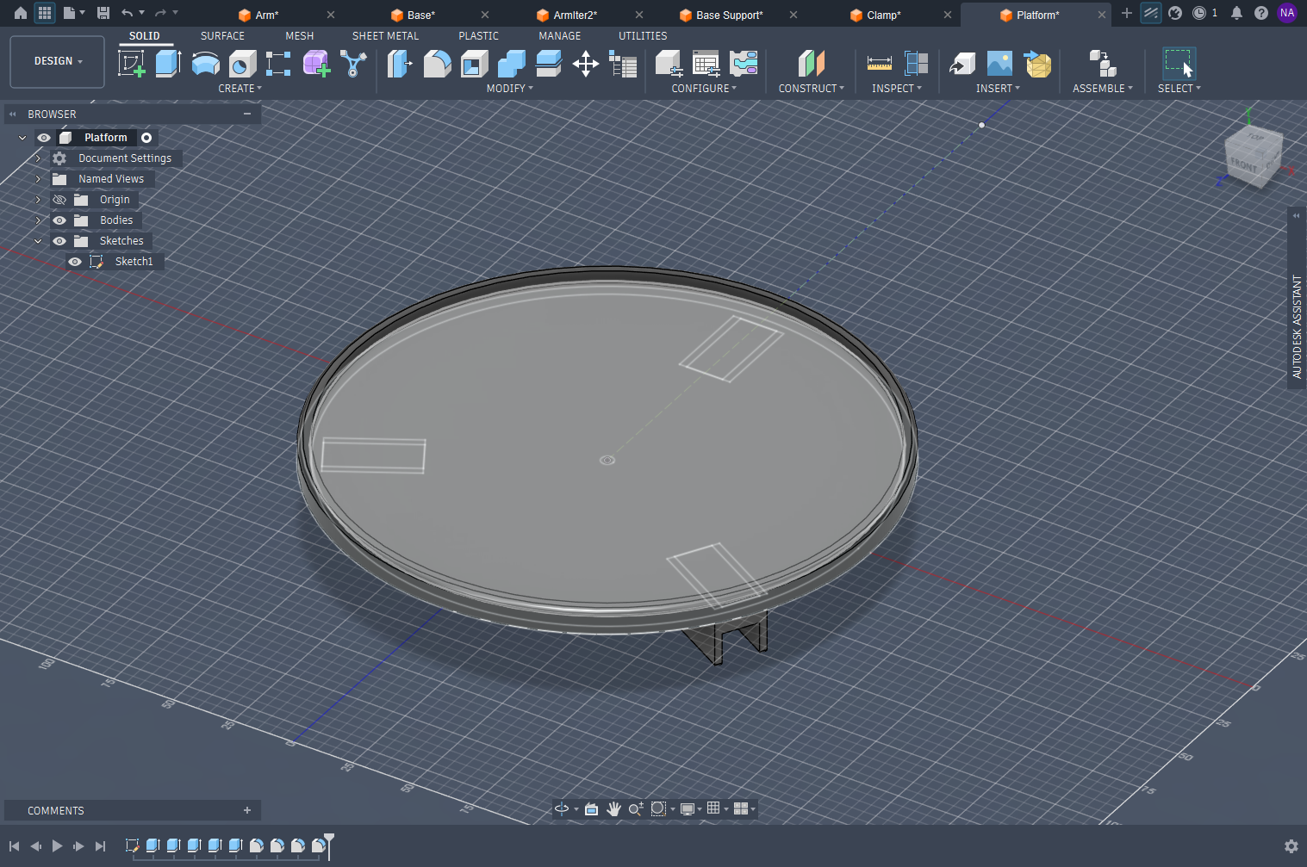Switch to the SURFACE ribbon tab
The width and height of the screenshot is (1307, 867).
[x=222, y=36]
